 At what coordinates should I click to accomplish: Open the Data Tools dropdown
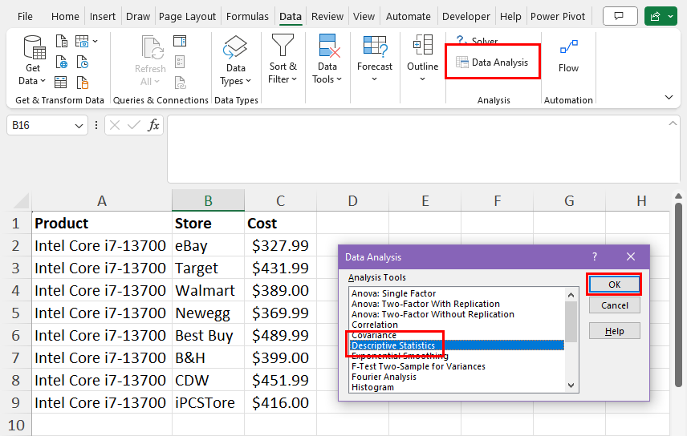[327, 59]
